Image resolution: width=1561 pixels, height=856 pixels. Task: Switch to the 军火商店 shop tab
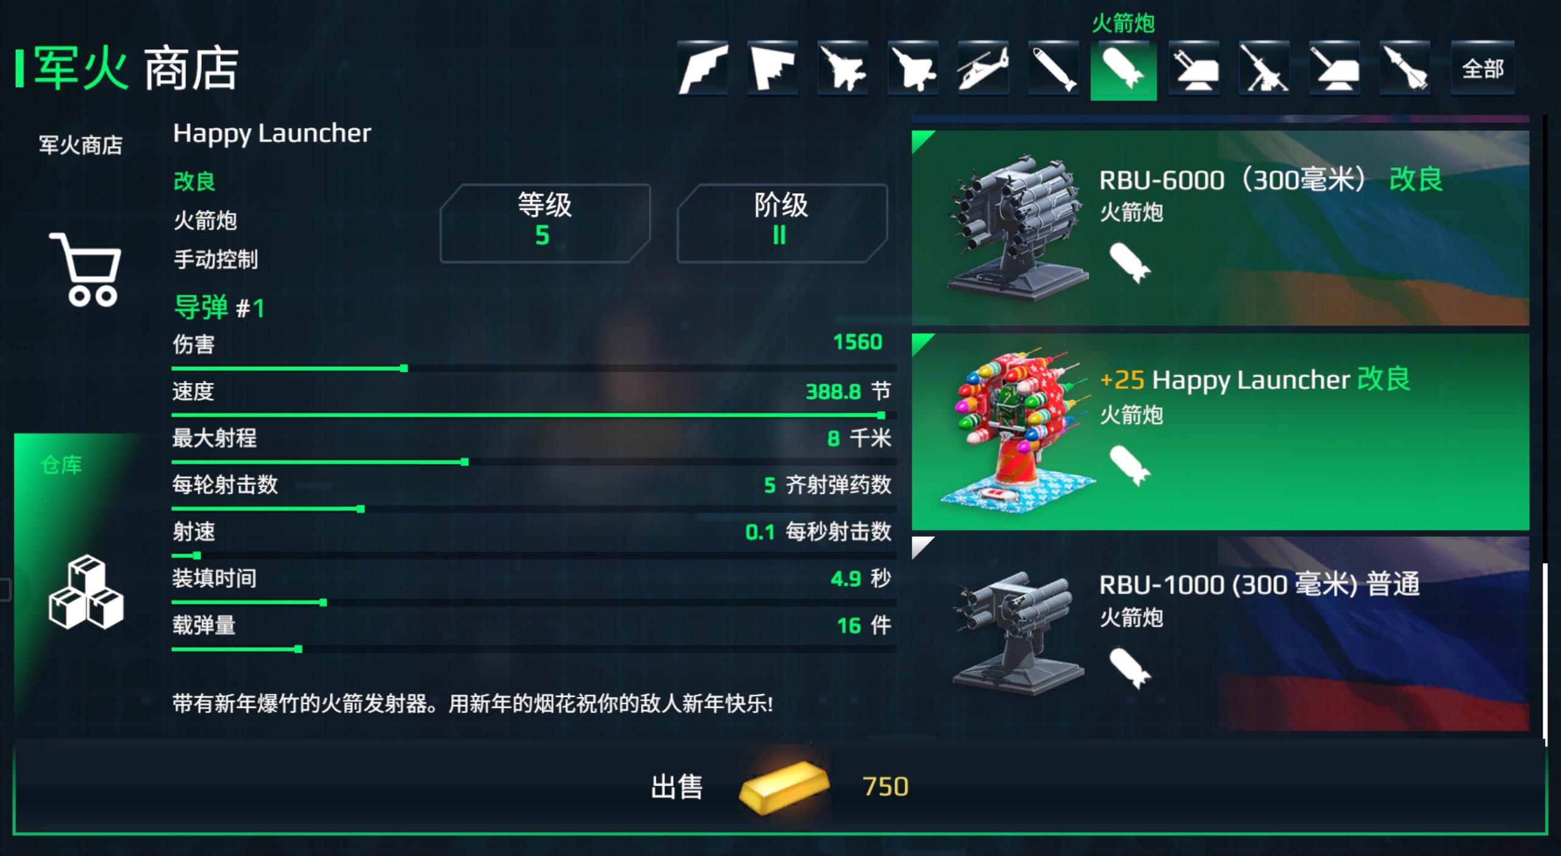[x=80, y=145]
